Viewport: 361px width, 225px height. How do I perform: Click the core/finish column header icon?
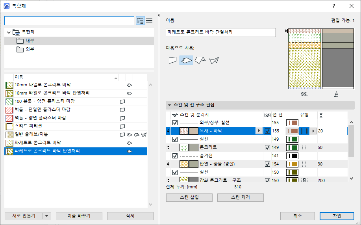pyautogui.click(x=267, y=115)
